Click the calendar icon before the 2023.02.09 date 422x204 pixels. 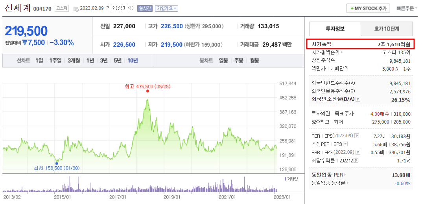pyautogui.click(x=76, y=9)
